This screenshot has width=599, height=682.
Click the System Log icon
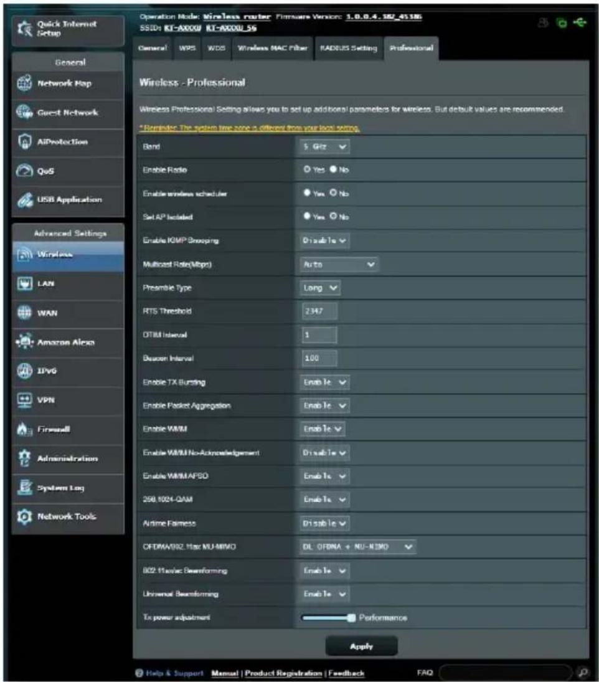pos(24,488)
